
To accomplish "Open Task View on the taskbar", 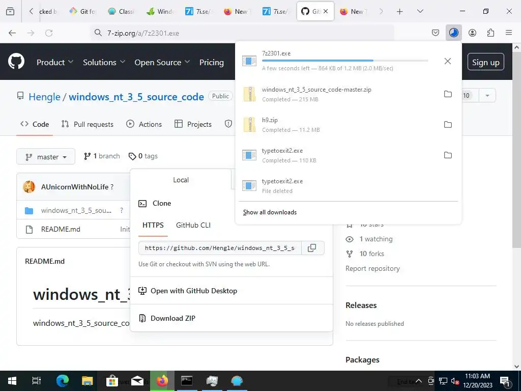I will click(36, 381).
